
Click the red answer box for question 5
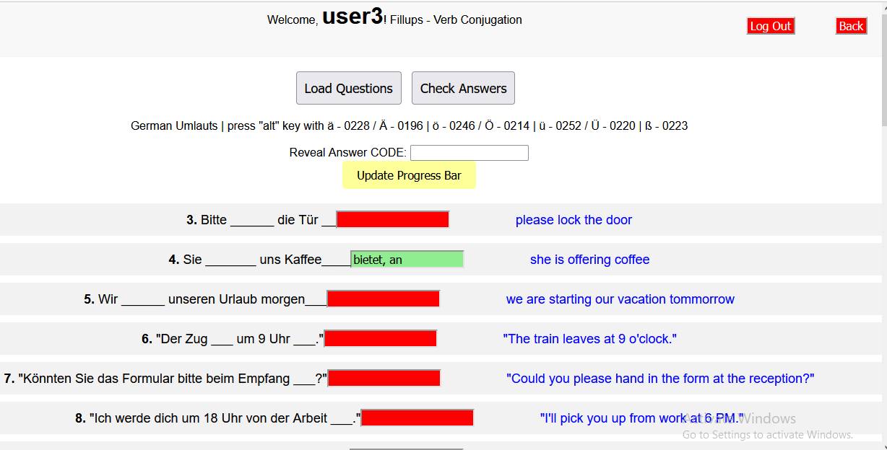pos(383,299)
